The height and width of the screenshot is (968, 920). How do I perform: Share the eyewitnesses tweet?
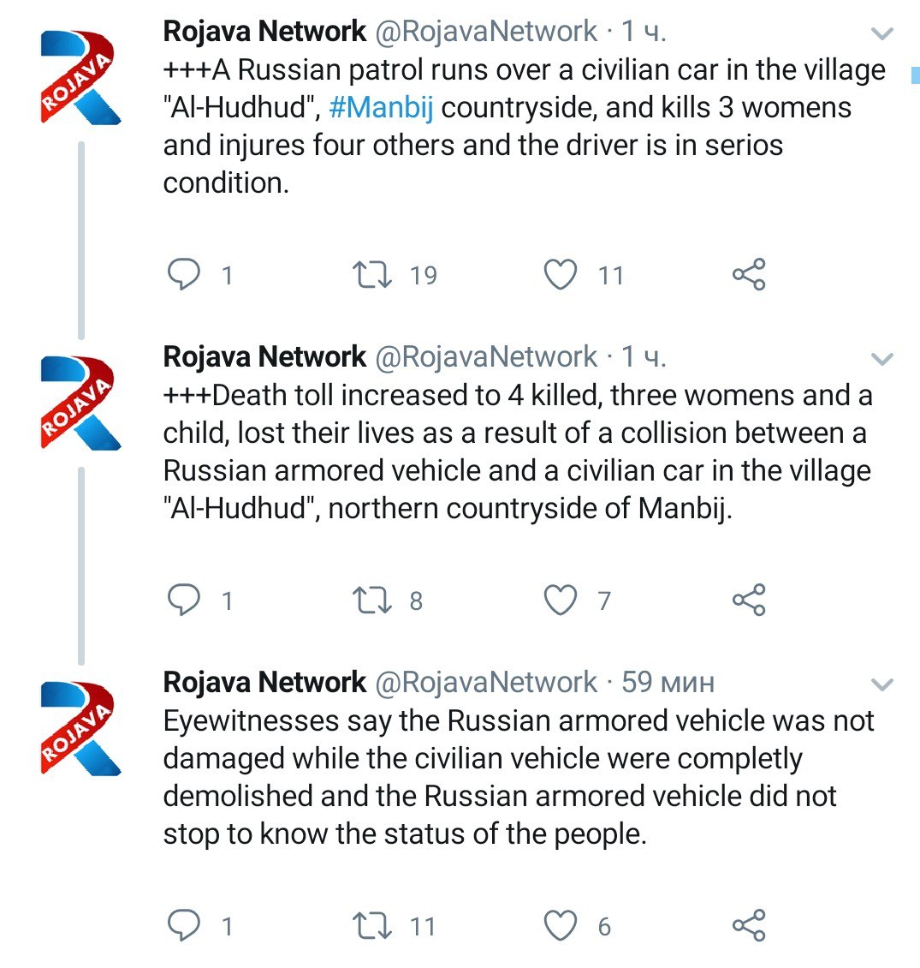click(749, 925)
